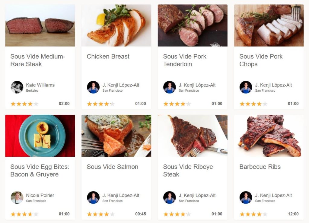Click Kate Williams' profile avatar
The width and height of the screenshot is (309, 223).
[17, 87]
